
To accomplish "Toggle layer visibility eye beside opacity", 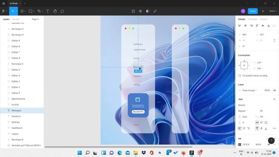I will click(x=275, y=90).
